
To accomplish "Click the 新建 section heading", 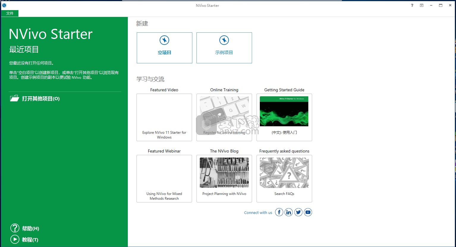I will pos(142,24).
